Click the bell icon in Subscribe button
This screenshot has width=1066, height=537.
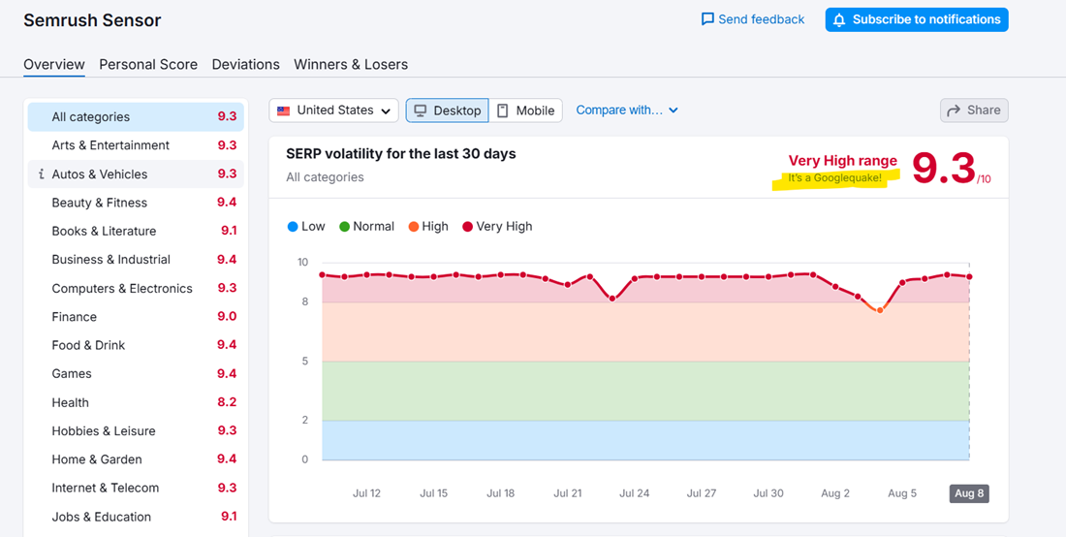tap(841, 19)
